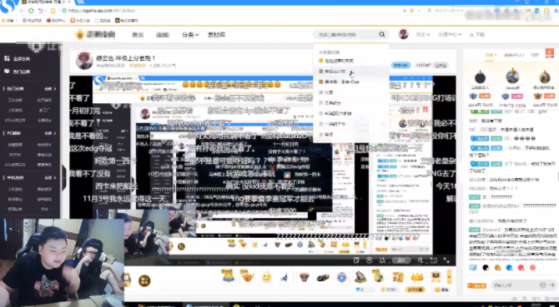Select the black sports car gift icon
The image size is (559, 307).
pyautogui.click(x=323, y=277)
